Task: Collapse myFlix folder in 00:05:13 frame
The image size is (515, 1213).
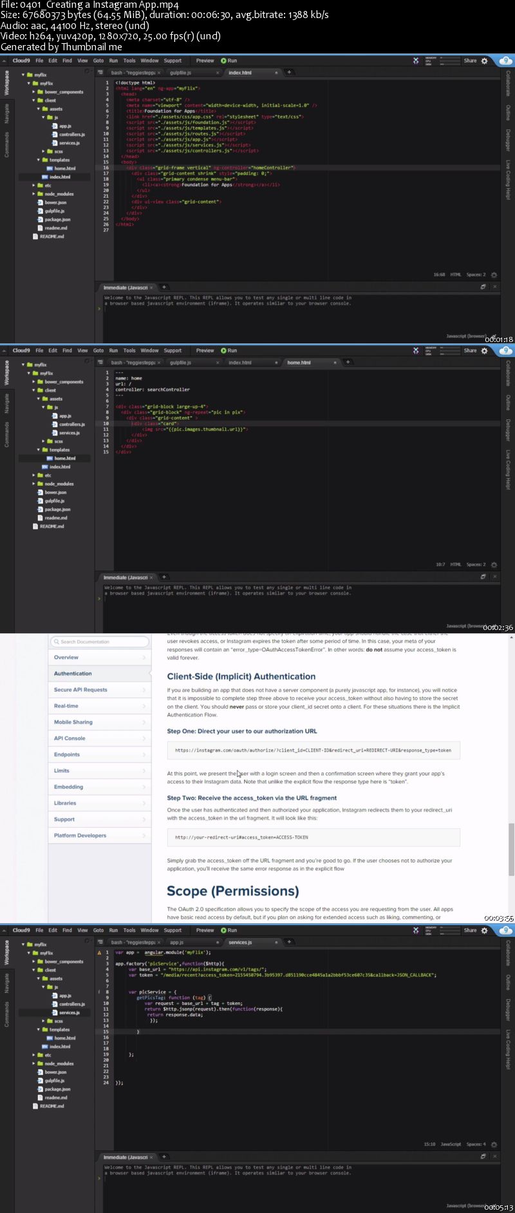Action: coord(28,953)
